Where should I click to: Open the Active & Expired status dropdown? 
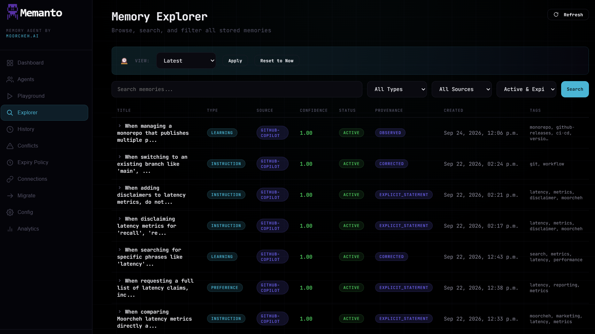tap(526, 89)
